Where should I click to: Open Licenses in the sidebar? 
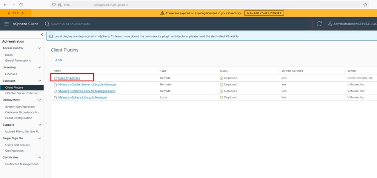pos(11,74)
